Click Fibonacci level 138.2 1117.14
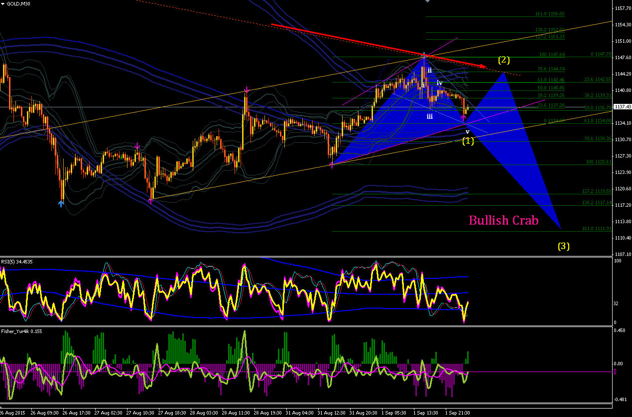 tap(597, 203)
